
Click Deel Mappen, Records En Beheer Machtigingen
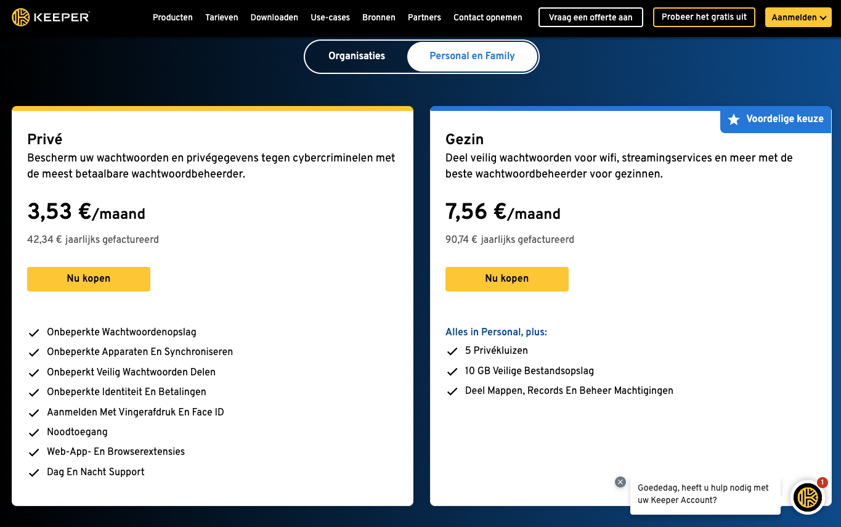[x=569, y=391]
